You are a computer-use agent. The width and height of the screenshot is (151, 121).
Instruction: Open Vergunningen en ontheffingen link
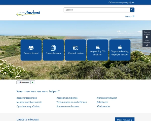(72, 102)
